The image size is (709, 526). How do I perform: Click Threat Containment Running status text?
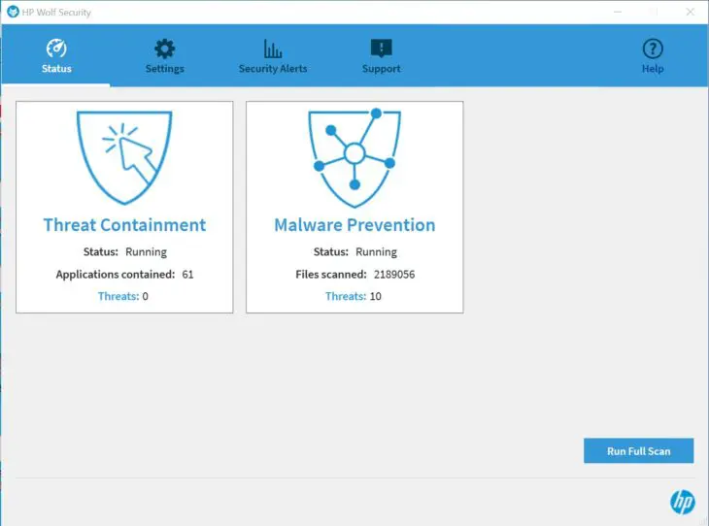coord(146,251)
